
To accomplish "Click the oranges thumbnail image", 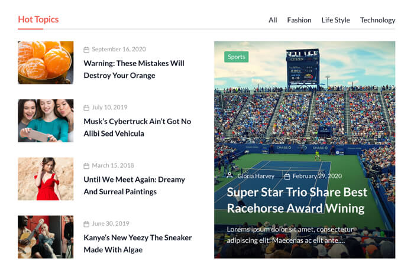I will (x=46, y=63).
